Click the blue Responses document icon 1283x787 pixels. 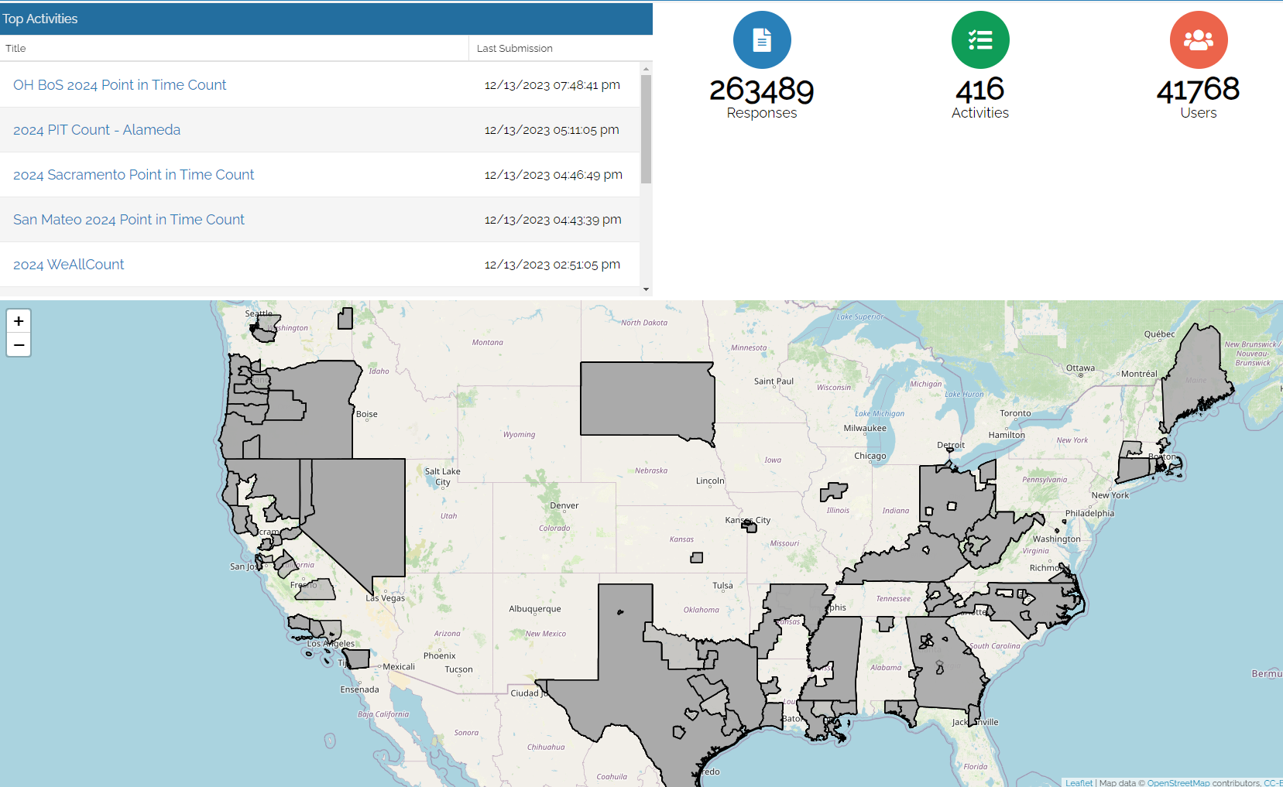pos(762,39)
